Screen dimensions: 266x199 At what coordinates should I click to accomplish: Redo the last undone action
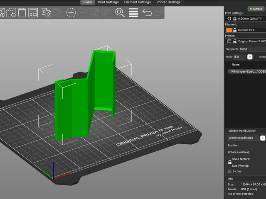158,12
